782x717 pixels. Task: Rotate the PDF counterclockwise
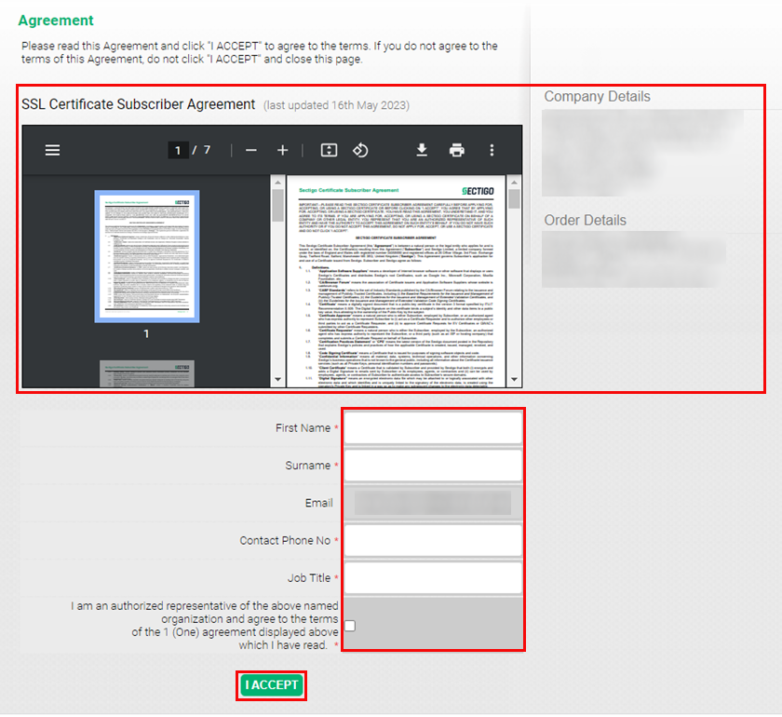(x=360, y=150)
